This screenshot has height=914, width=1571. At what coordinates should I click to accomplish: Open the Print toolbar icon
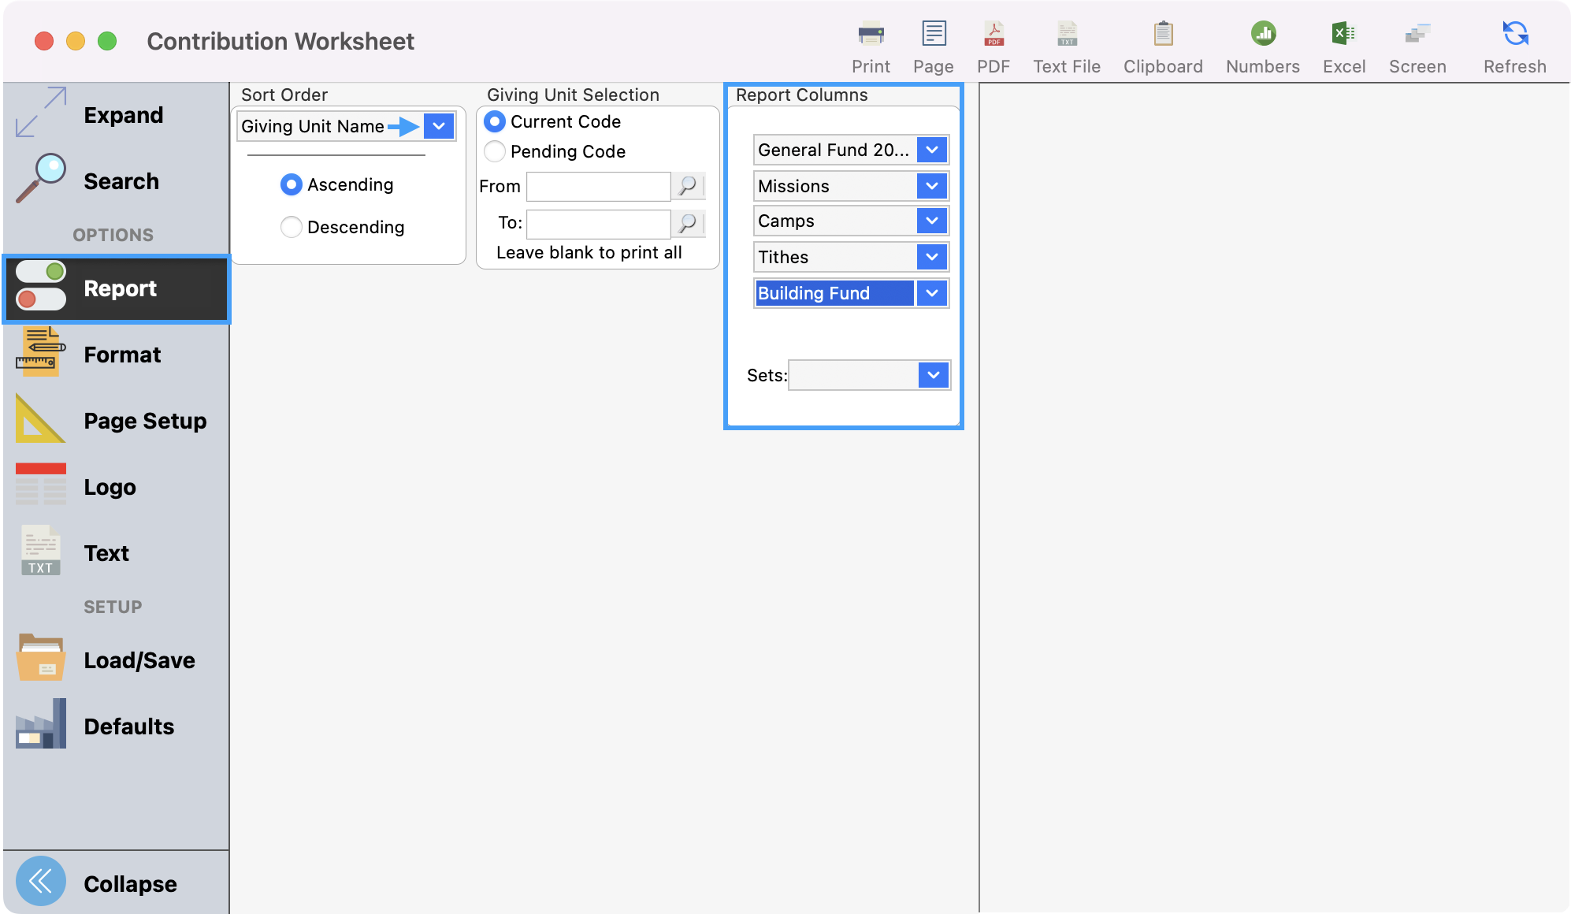click(870, 43)
